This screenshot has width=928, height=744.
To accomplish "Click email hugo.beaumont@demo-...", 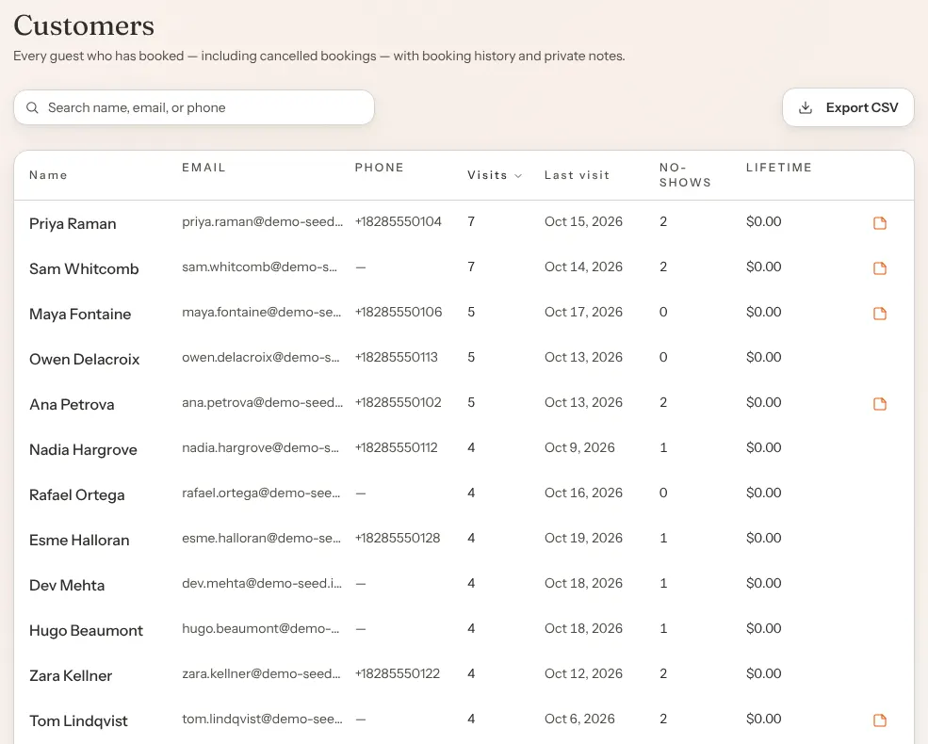I will [260, 629].
